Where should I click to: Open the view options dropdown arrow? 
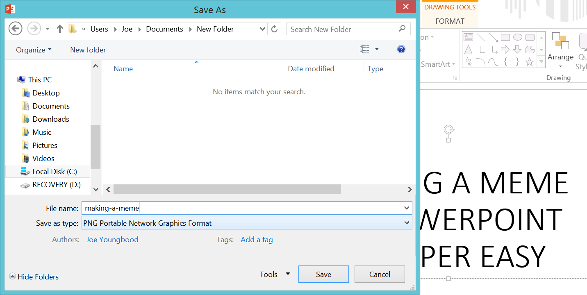377,50
